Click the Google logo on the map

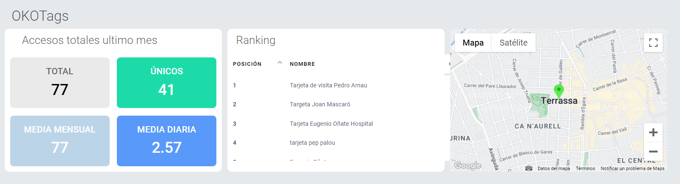(x=468, y=165)
